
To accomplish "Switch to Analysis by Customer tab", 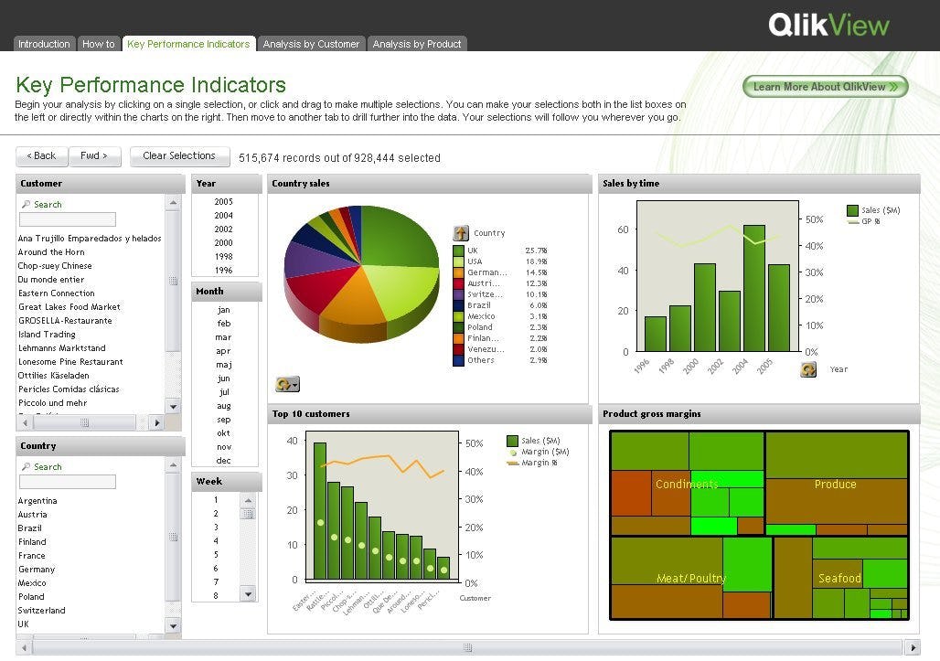I will [x=311, y=44].
